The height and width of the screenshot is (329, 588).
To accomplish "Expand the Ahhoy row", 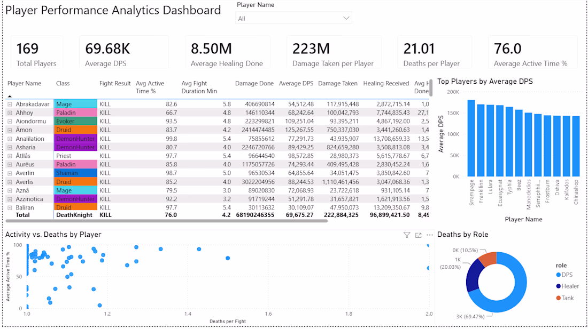I will (x=10, y=113).
